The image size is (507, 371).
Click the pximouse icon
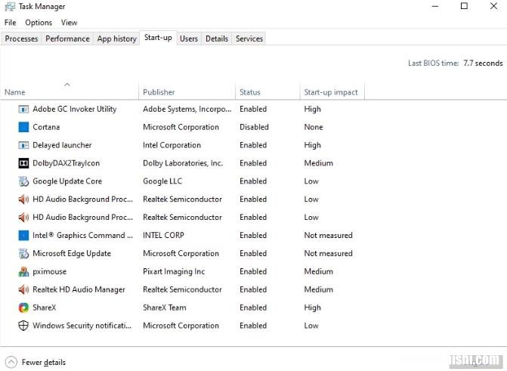[x=23, y=272]
